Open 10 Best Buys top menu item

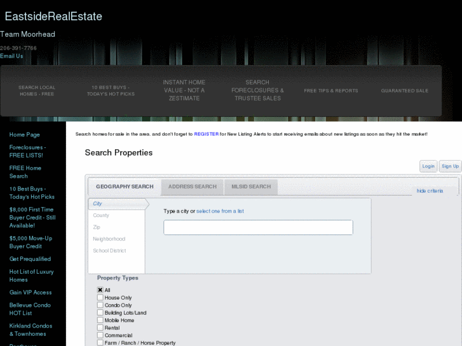click(x=111, y=91)
